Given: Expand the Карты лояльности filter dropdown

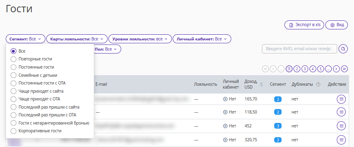Looking at the screenshot, I should pyautogui.click(x=77, y=39).
